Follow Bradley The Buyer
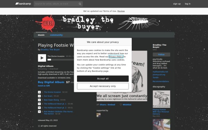 pos(161,54)
